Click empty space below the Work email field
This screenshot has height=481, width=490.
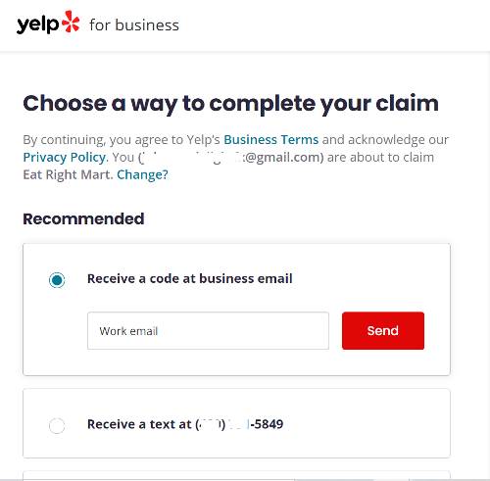coord(208,361)
